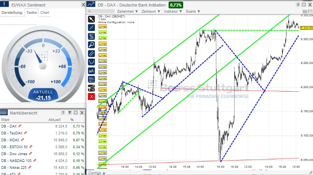
Task: Select the DB - TecDAX row
Action: [42, 133]
